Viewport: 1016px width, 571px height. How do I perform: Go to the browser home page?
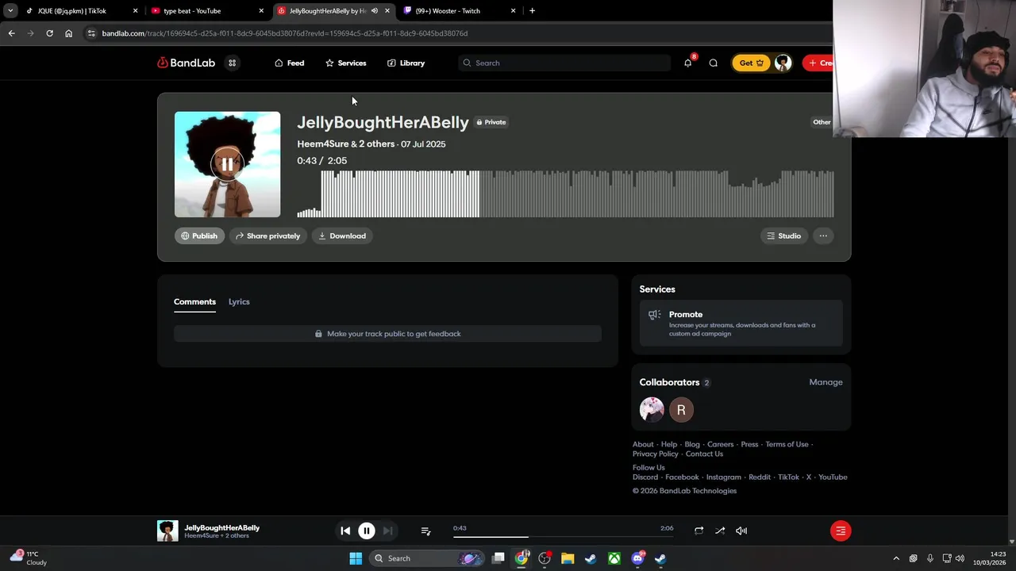pyautogui.click(x=68, y=33)
